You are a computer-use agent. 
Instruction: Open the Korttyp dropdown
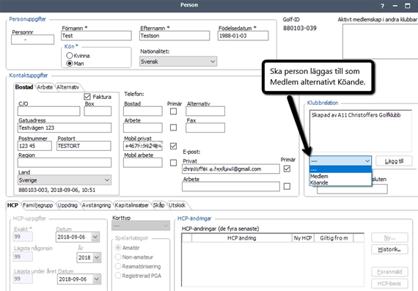(141, 226)
